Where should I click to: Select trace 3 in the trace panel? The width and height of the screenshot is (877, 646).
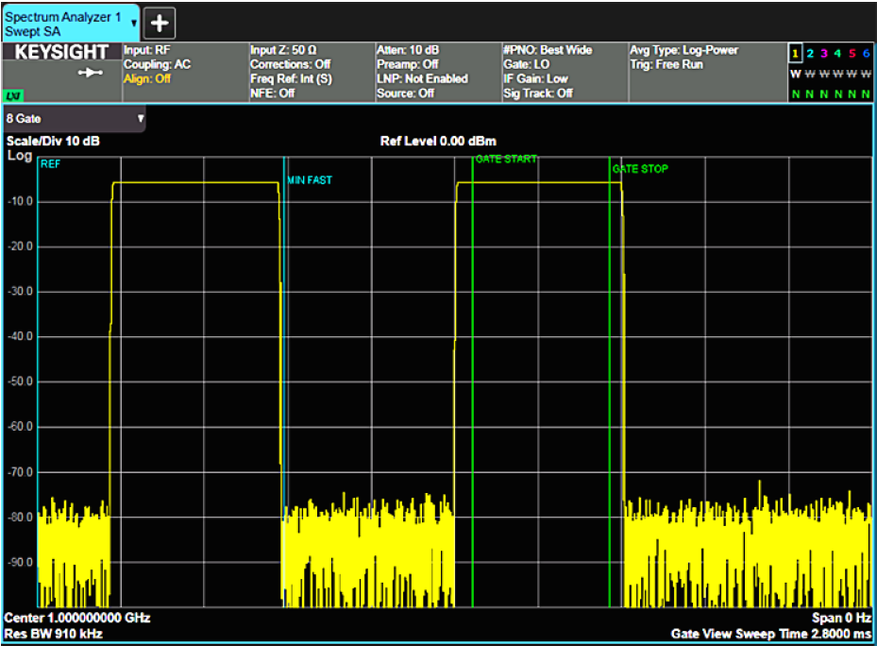pos(822,54)
